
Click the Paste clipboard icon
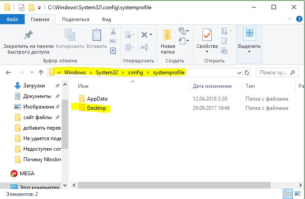click(x=97, y=35)
